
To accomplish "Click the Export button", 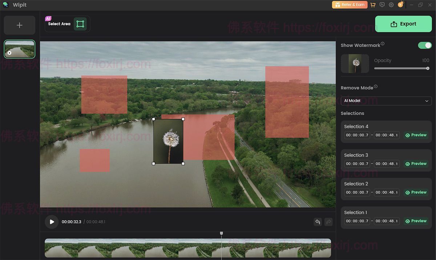I will [403, 24].
